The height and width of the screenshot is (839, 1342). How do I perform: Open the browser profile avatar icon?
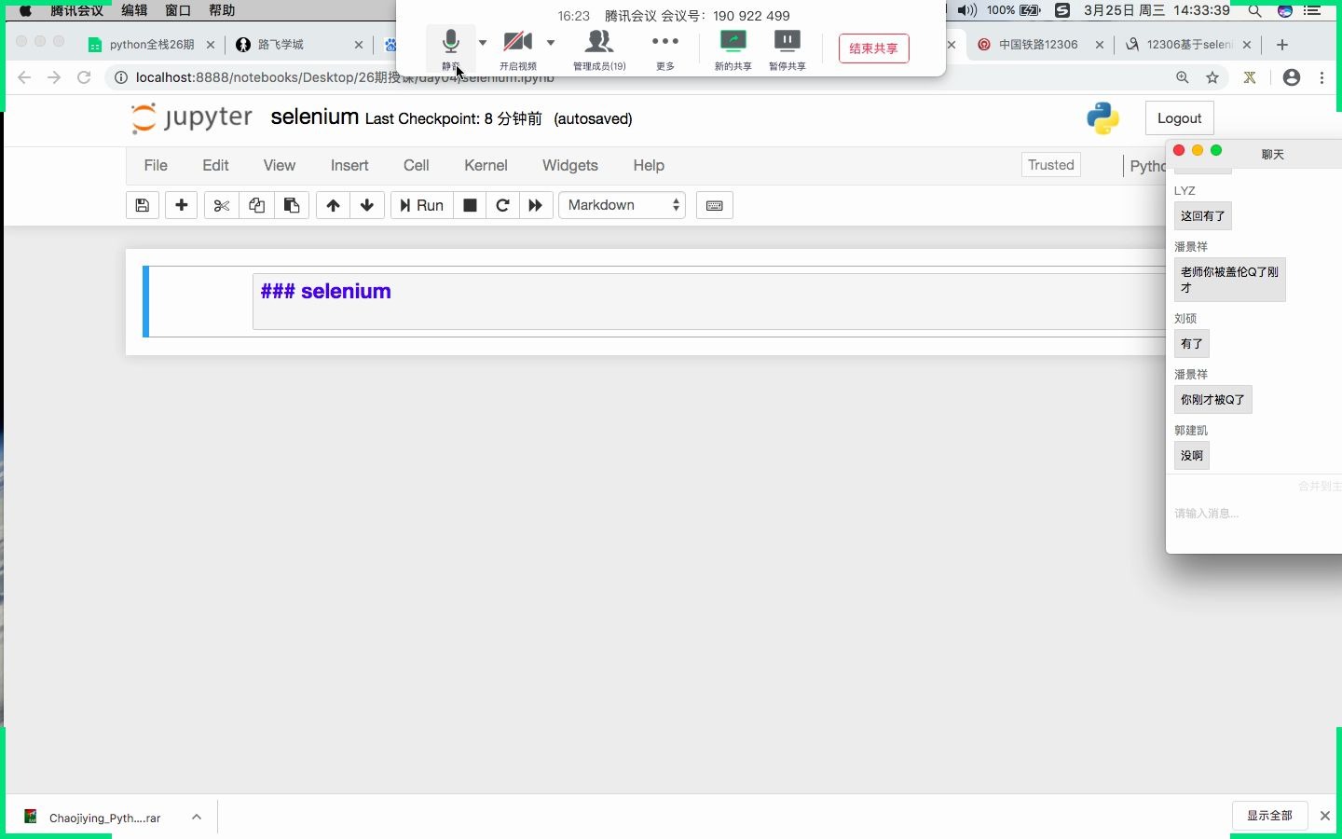coord(1292,77)
